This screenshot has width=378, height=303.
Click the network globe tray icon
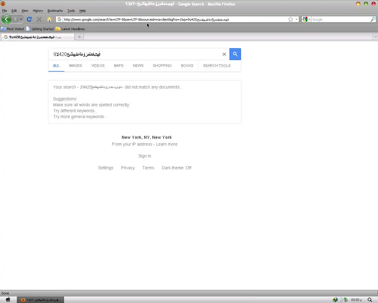click(x=335, y=300)
